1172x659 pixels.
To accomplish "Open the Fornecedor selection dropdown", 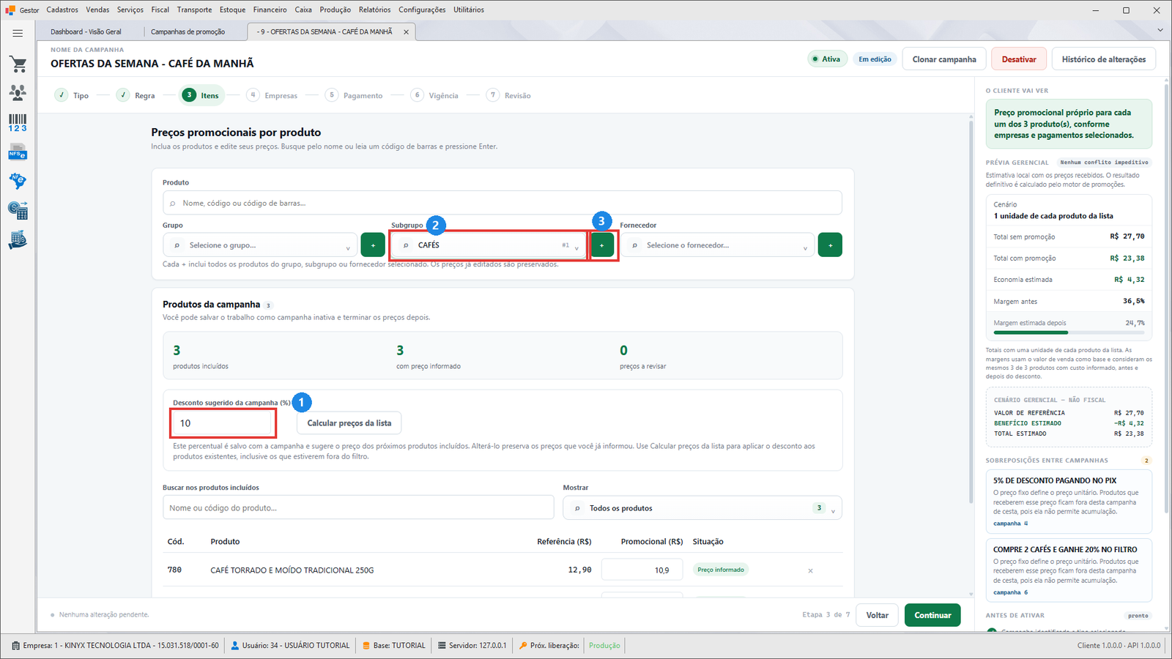I will pyautogui.click(x=717, y=245).
